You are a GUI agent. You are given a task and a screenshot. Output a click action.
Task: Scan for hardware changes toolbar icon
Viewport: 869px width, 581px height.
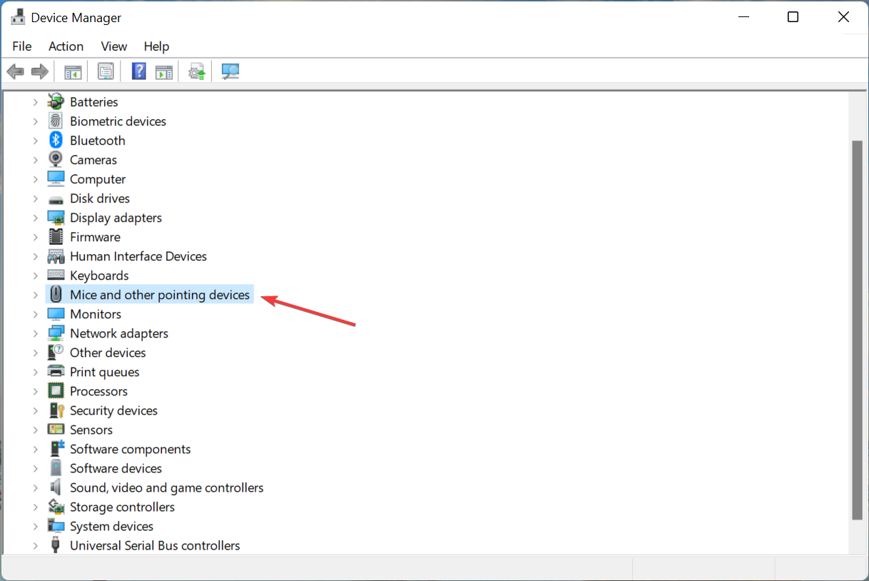[x=230, y=71]
